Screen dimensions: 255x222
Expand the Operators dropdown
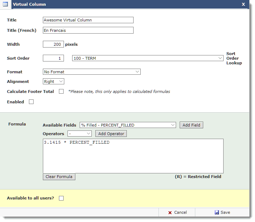pyautogui.click(x=79, y=134)
